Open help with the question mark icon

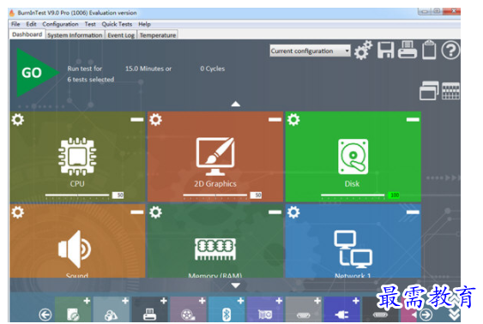[450, 51]
